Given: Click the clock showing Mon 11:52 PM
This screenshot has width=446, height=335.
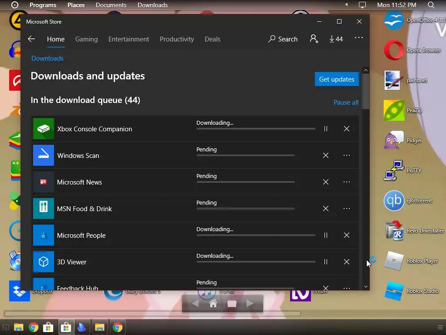Looking at the screenshot, I should coord(396,5).
